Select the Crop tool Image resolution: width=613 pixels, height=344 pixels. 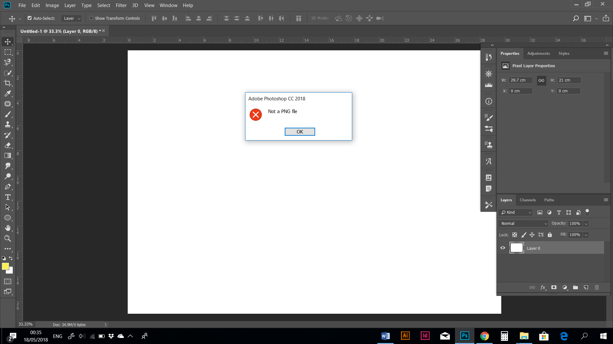pos(8,83)
